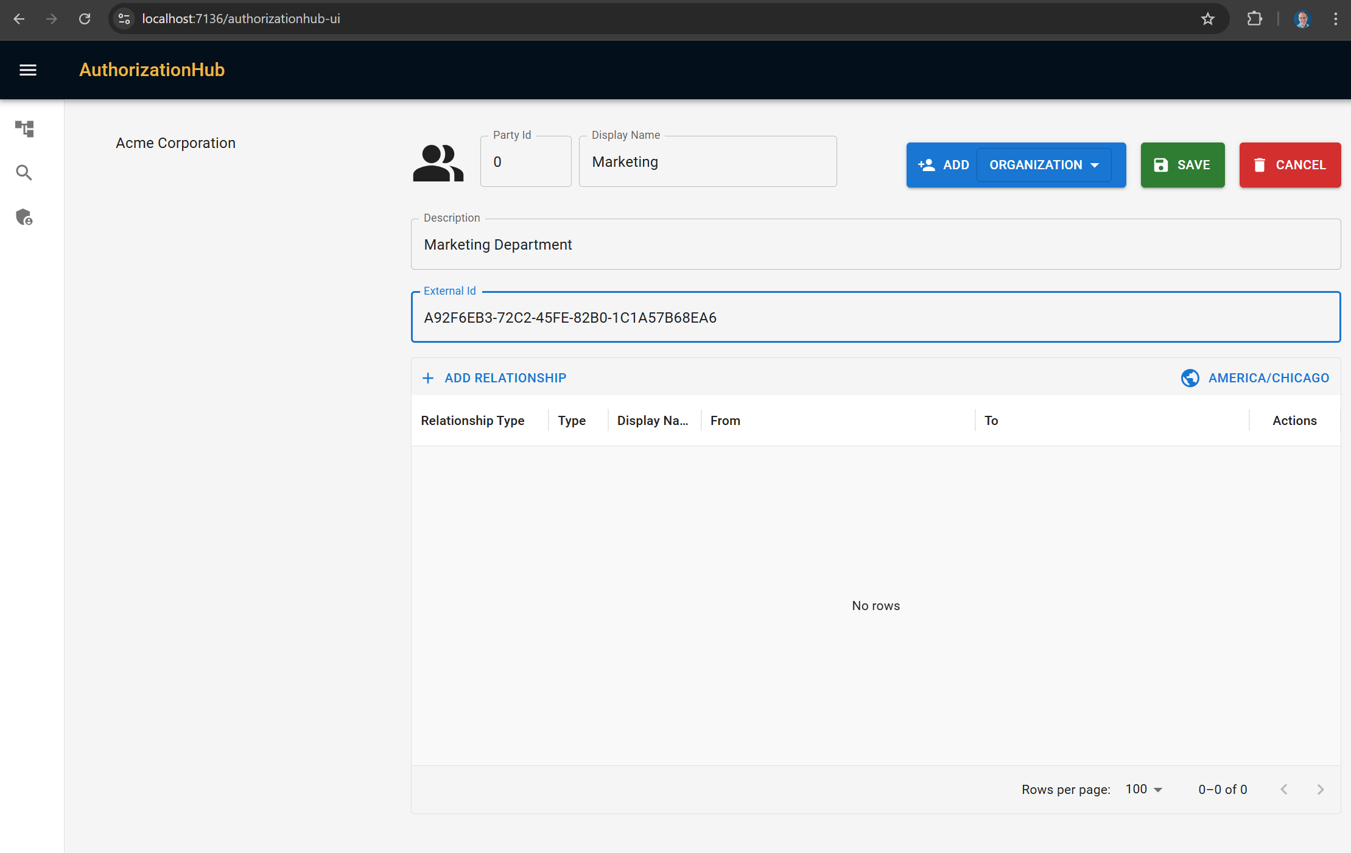Screen dimensions: 1351x853
Task: Open the hamburger navigation menu
Action: coord(28,70)
